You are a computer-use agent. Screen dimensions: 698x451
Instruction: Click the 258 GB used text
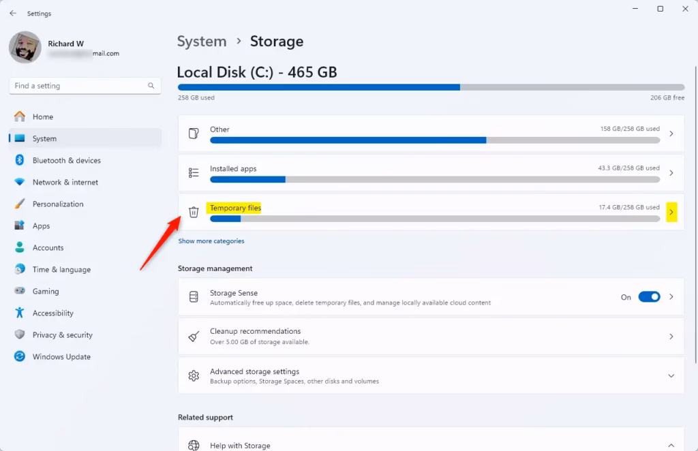196,97
